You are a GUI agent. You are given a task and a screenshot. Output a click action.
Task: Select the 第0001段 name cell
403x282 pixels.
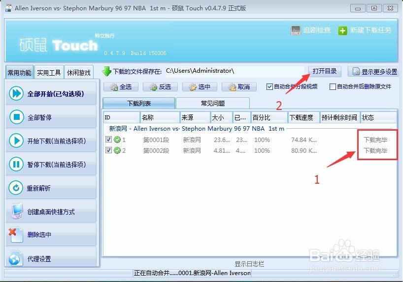click(156, 140)
